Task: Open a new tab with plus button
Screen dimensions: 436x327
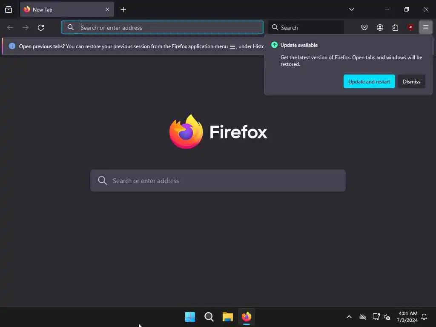Action: [x=123, y=10]
